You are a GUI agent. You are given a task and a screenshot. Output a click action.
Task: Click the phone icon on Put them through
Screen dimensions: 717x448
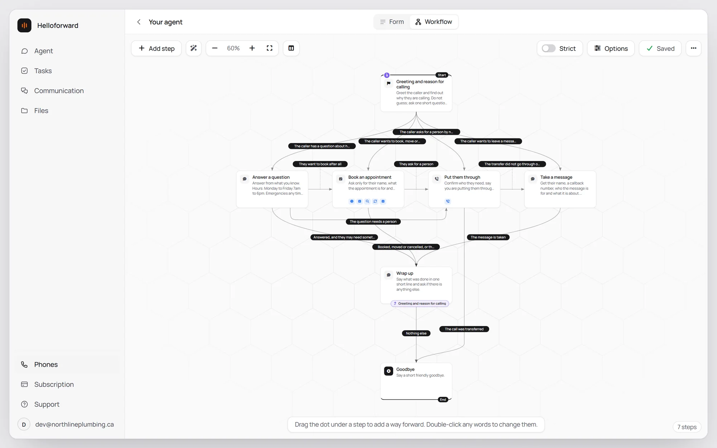[x=437, y=178]
